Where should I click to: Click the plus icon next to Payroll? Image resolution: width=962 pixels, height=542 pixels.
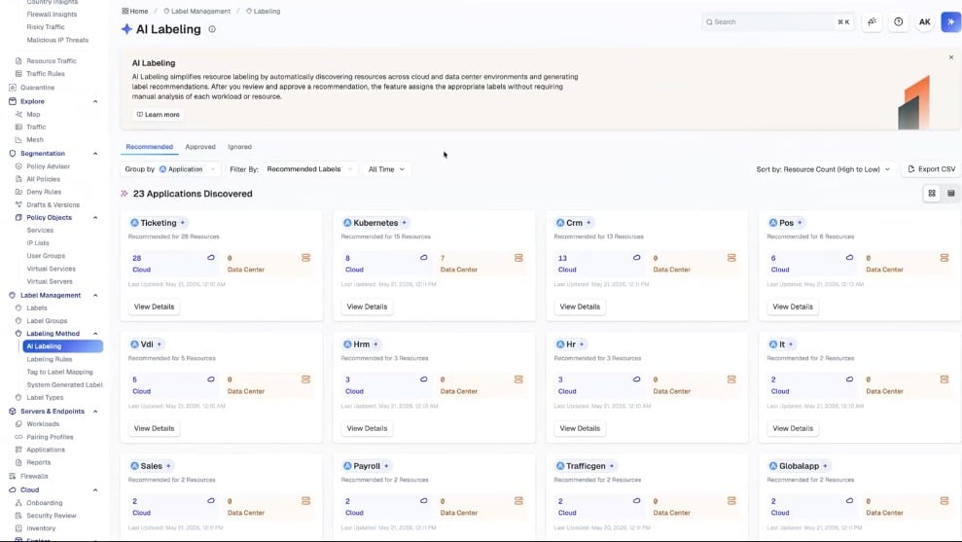[386, 466]
